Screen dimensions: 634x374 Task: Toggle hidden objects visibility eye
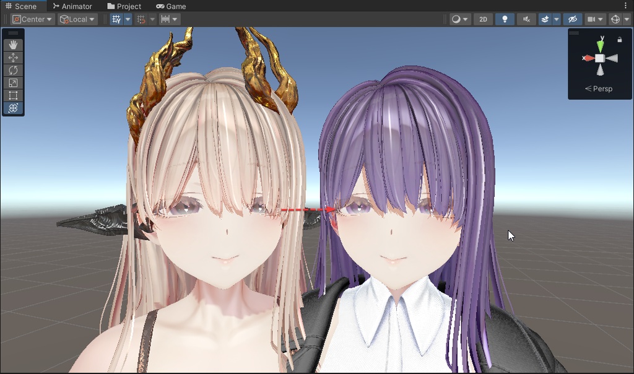[573, 19]
